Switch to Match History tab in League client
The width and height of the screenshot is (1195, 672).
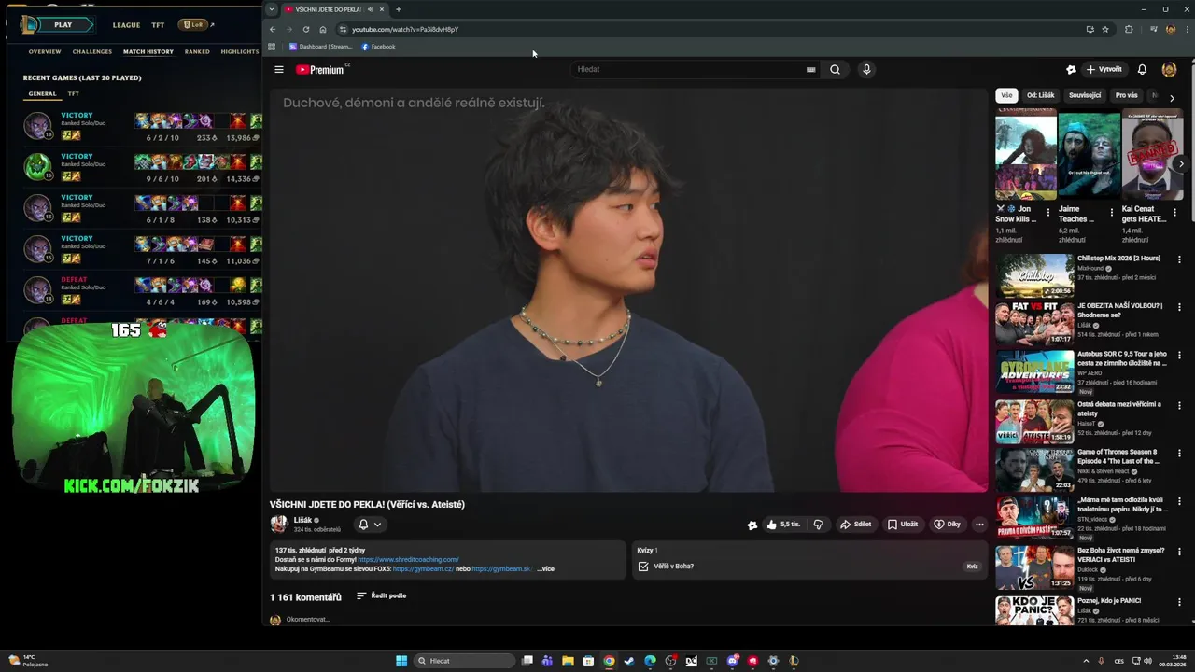pyautogui.click(x=148, y=52)
